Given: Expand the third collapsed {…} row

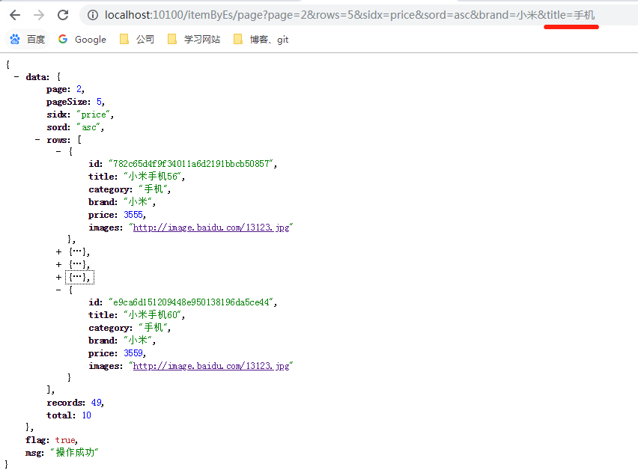Looking at the screenshot, I should tap(58, 277).
